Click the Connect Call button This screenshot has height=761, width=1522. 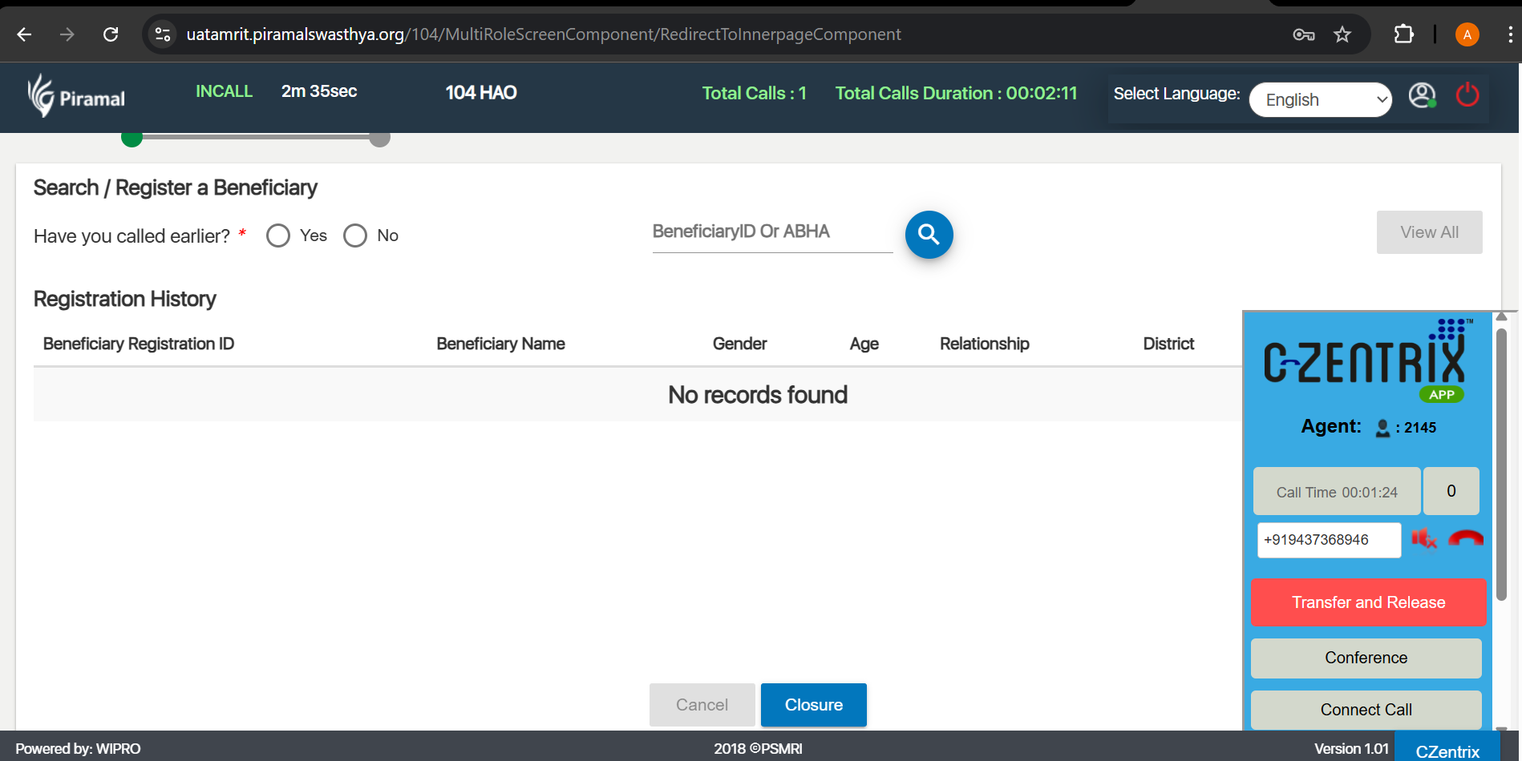(x=1366, y=710)
